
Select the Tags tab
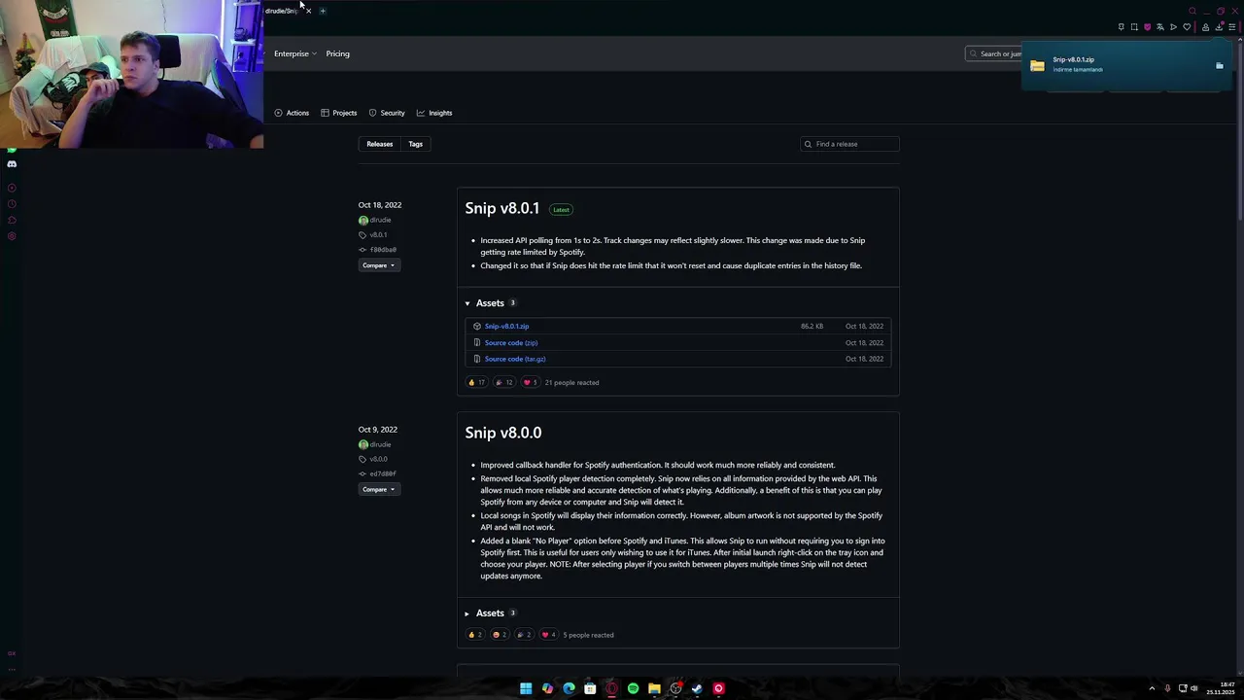point(415,144)
